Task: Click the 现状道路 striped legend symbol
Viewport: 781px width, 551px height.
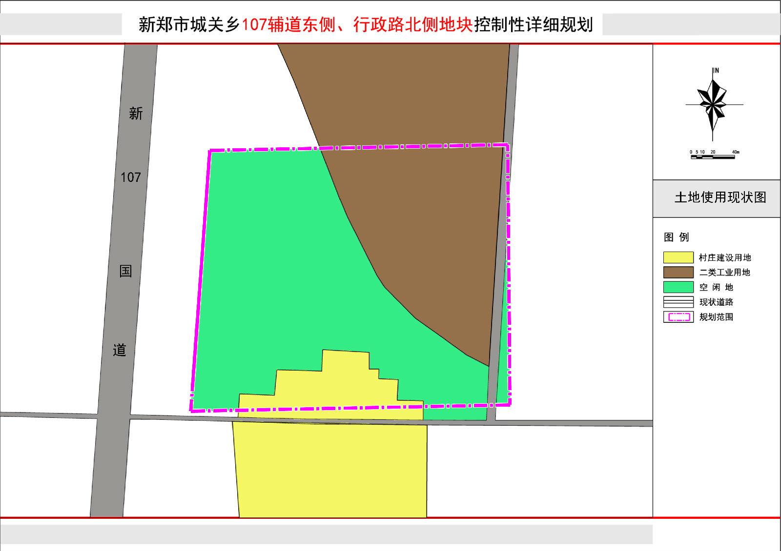Action: (678, 302)
